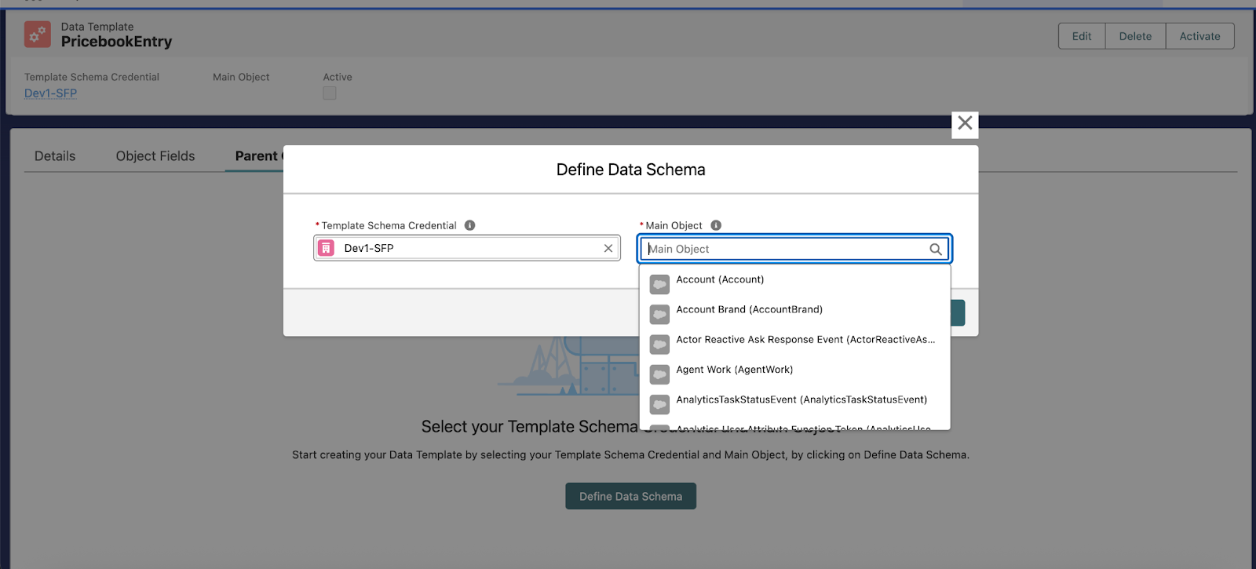This screenshot has width=1256, height=569.
Task: Open the Object Fields tab
Action: [x=155, y=156]
